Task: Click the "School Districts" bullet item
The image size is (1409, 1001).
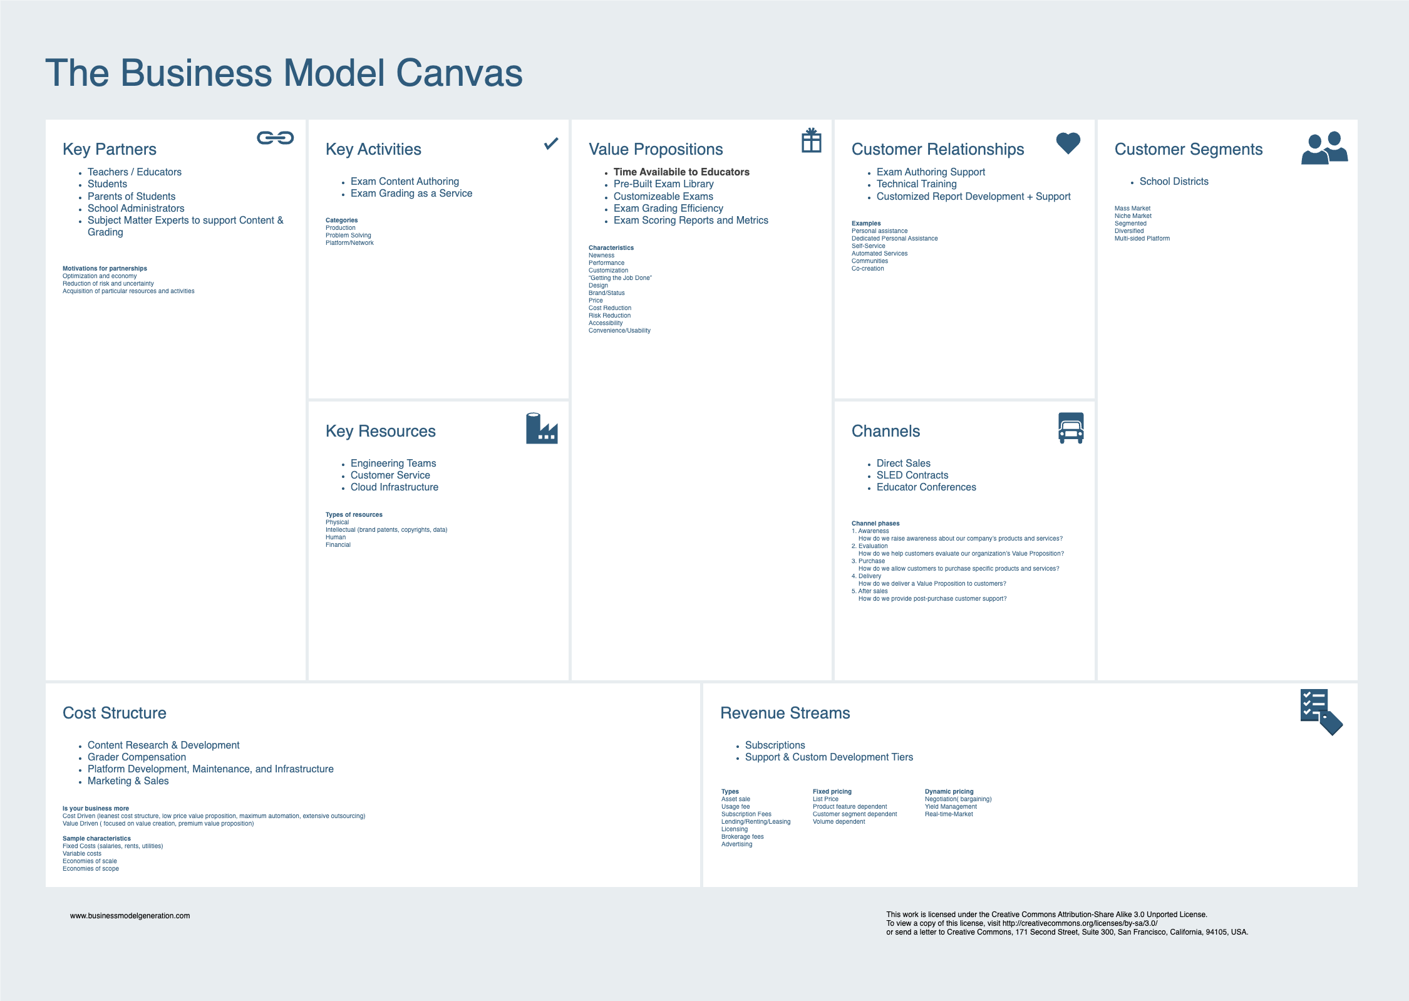Action: click(1174, 181)
